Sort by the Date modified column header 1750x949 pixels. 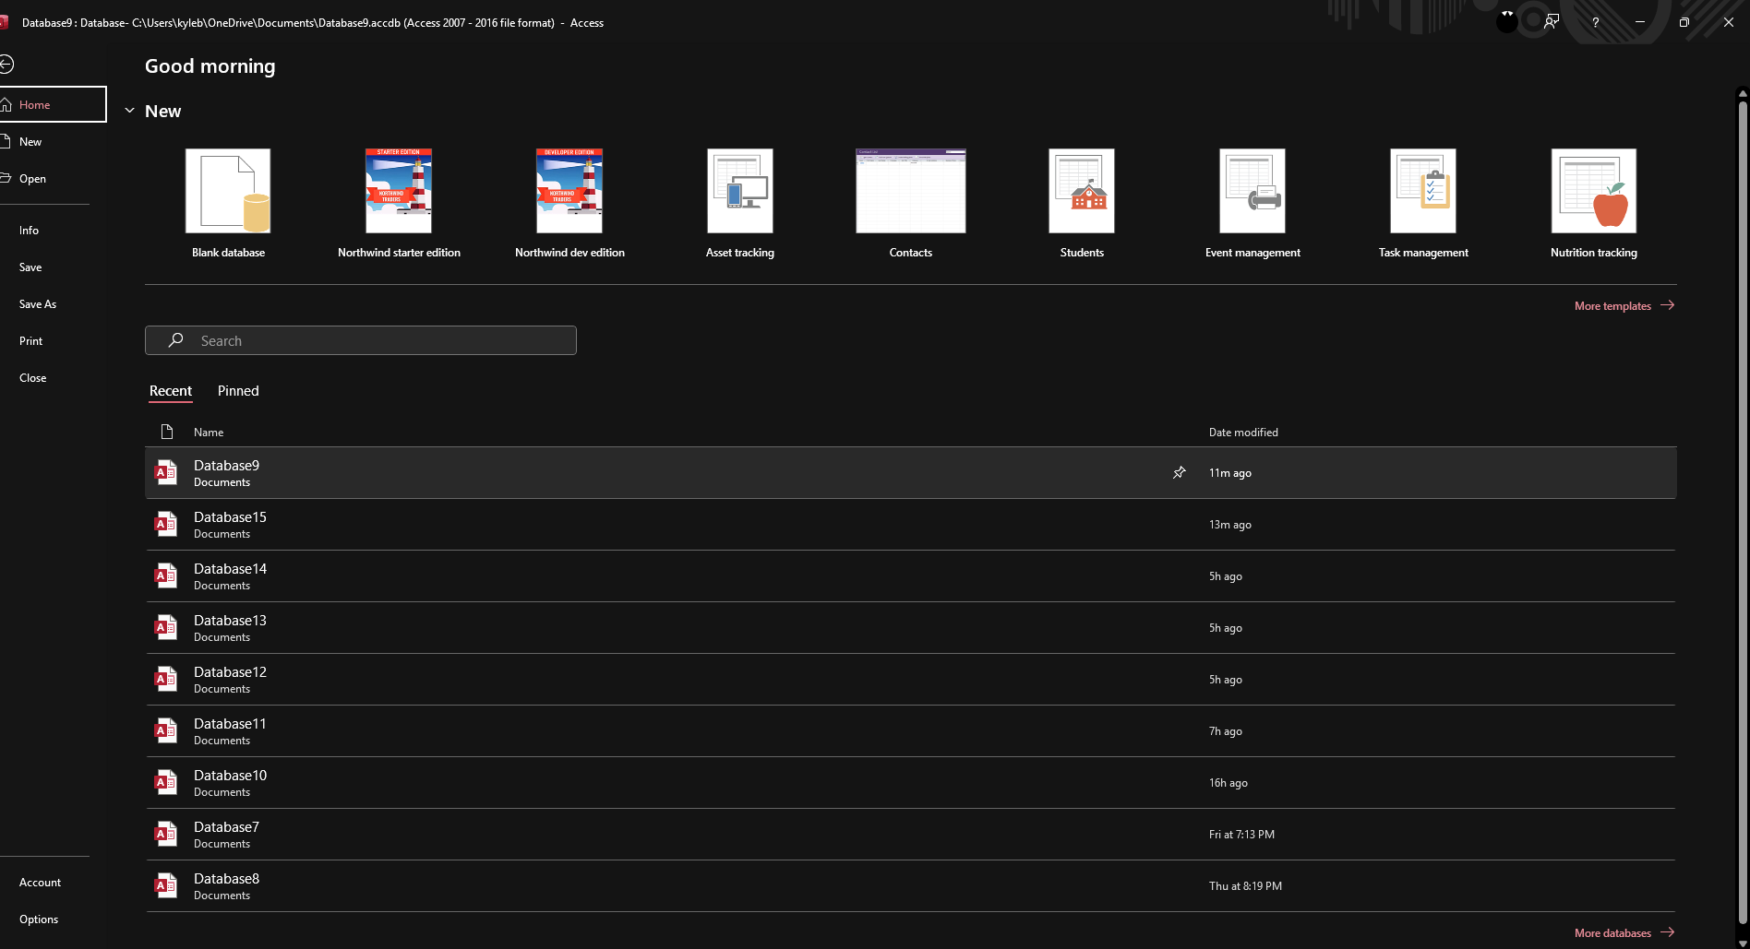click(x=1243, y=433)
